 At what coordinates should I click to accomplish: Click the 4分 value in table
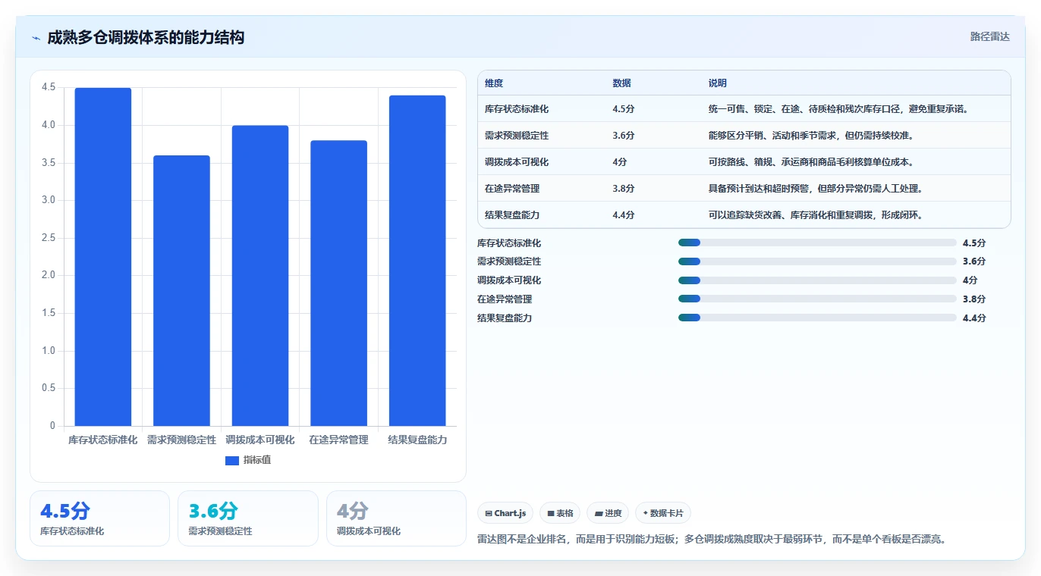pos(620,162)
